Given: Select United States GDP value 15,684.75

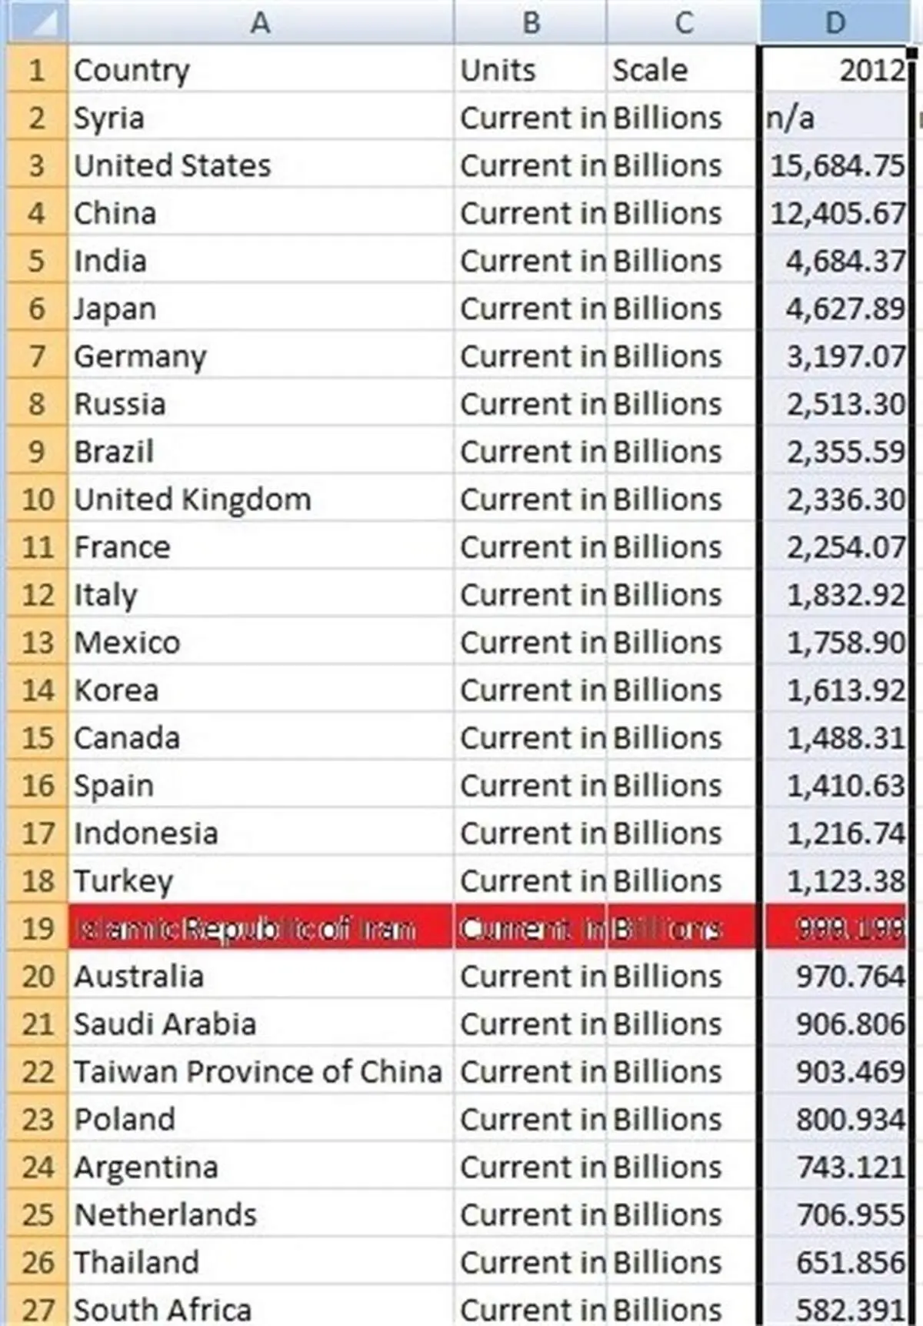Looking at the screenshot, I should pos(836,165).
